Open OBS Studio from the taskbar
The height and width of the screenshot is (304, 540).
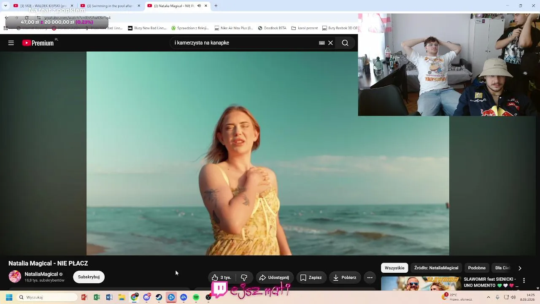[x=208, y=297]
